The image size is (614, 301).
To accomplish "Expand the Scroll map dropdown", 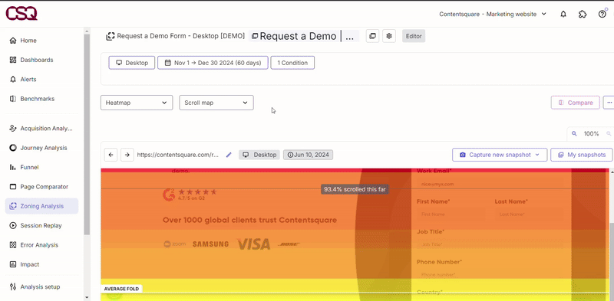I will pos(216,103).
